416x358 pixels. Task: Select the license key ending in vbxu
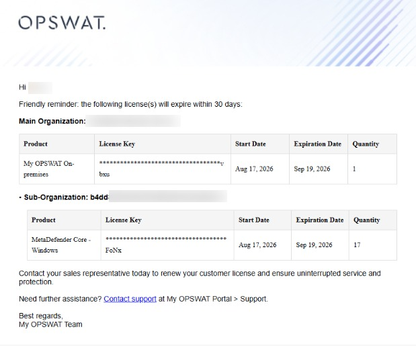161,169
